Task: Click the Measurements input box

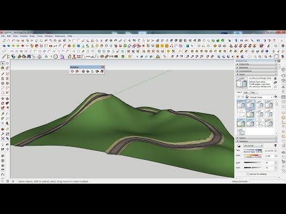Action: click(267, 181)
